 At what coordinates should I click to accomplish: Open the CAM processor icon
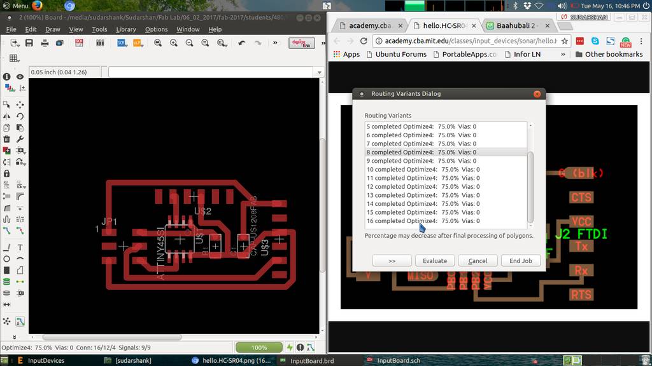tap(60, 43)
